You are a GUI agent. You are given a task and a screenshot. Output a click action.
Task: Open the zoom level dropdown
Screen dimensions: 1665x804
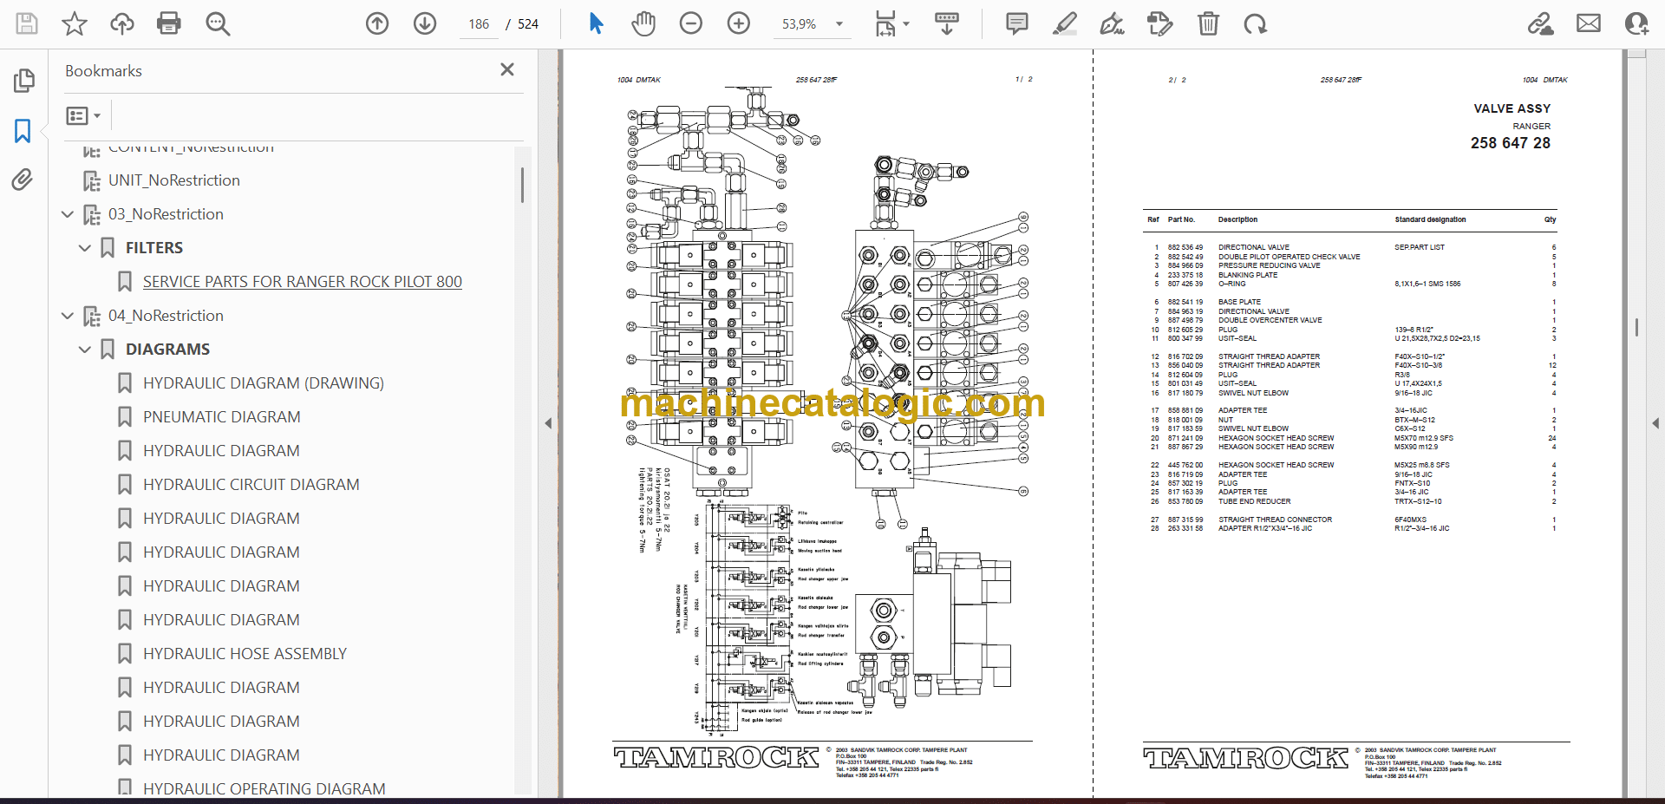tap(839, 24)
